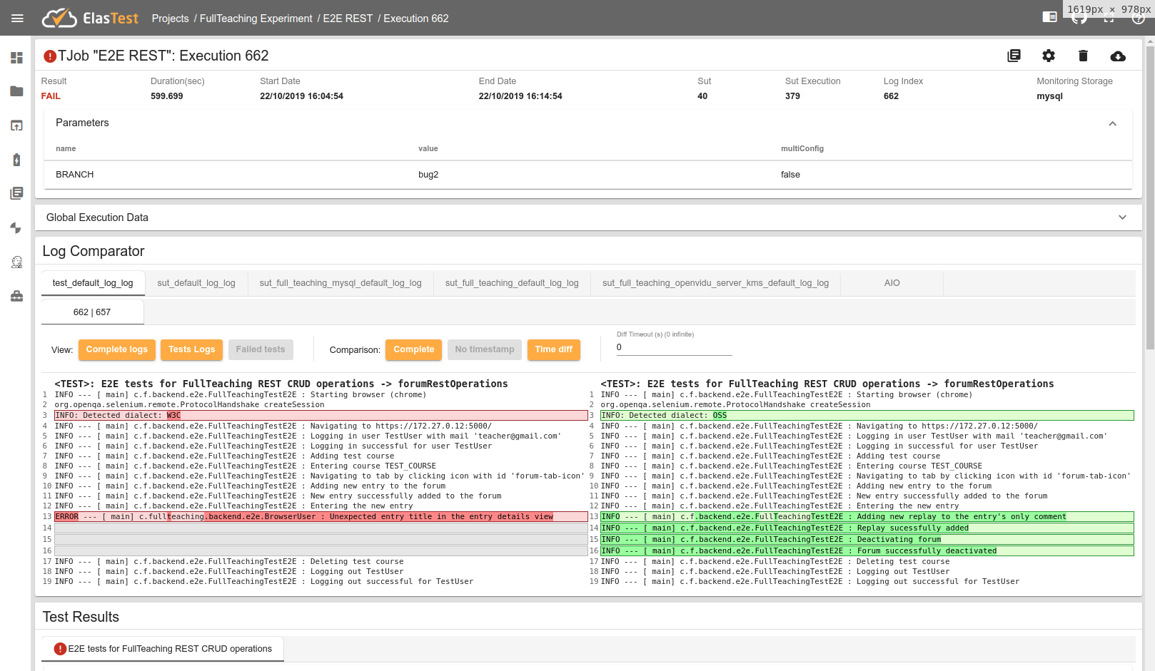
Task: Download execution via cloud download icon
Action: click(1118, 56)
